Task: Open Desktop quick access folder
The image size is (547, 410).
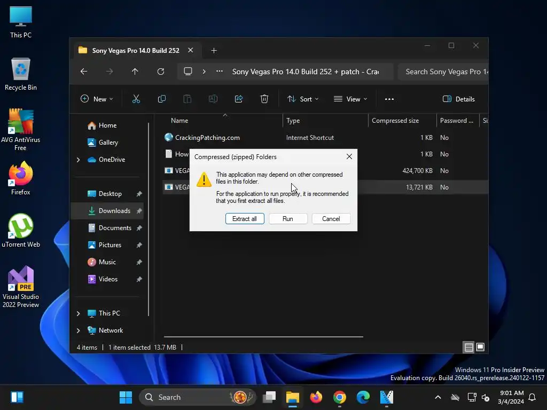Action: [110, 193]
